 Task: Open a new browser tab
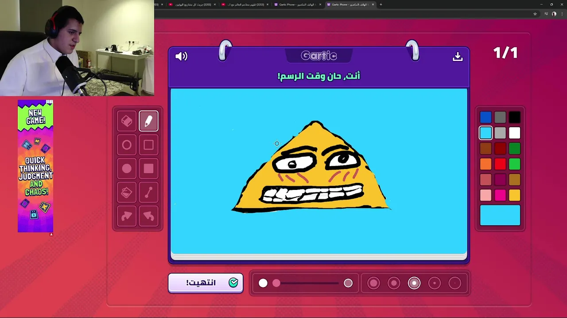click(x=381, y=4)
